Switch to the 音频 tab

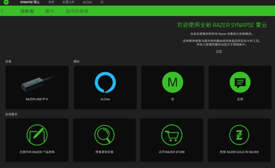tap(51, 2)
